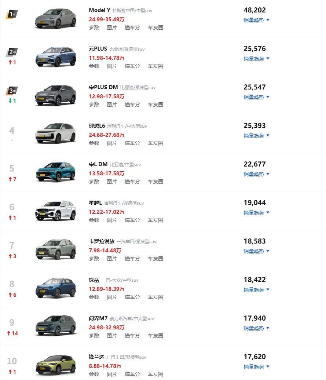326x380 pixels.
Task: Click the 1st place rank badge icon
Action: click(12, 15)
